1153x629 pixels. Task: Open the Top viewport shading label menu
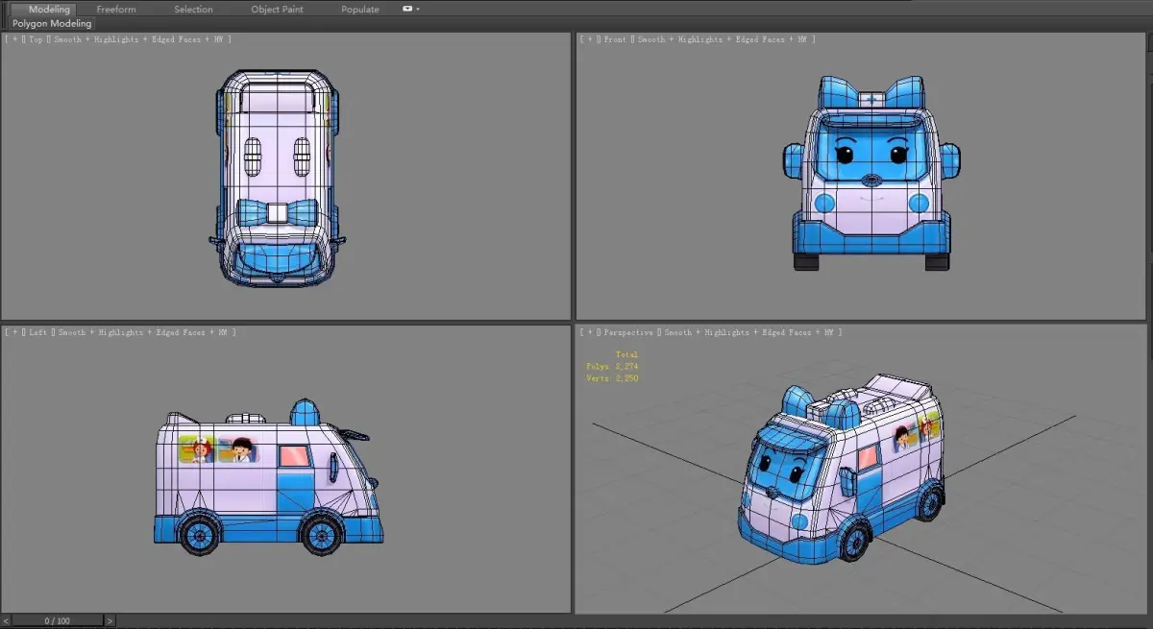142,39
